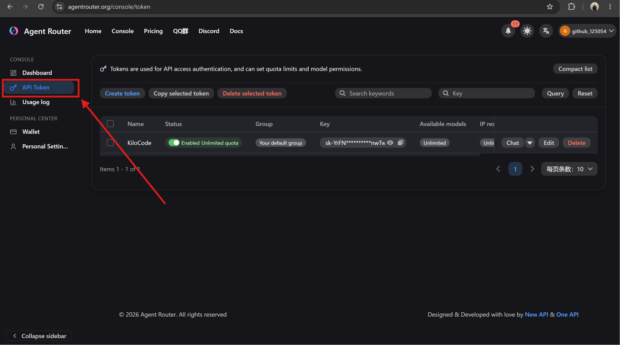Viewport: 620px width, 345px height.
Task: Click the Wallet card icon
Action: pyautogui.click(x=13, y=132)
